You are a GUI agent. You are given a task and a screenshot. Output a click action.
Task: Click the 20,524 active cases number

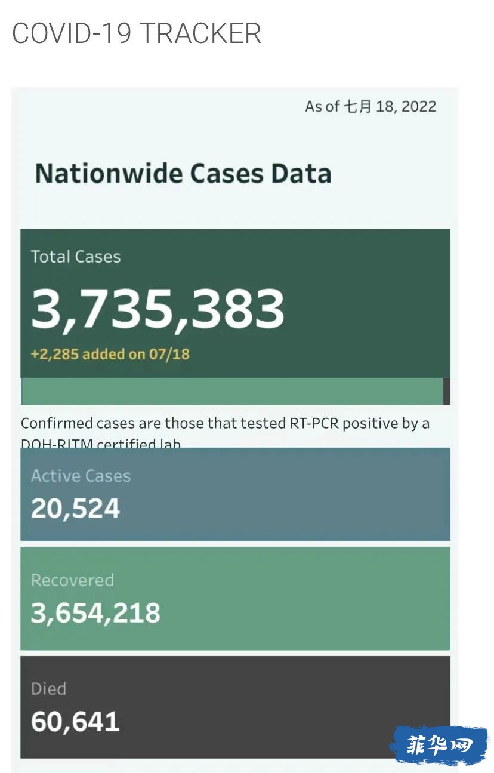coord(75,509)
